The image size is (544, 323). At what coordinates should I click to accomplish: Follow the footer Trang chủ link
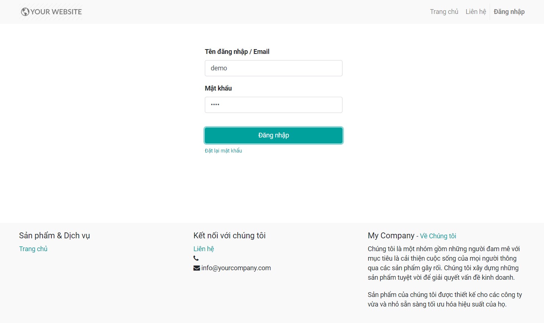pyautogui.click(x=33, y=249)
